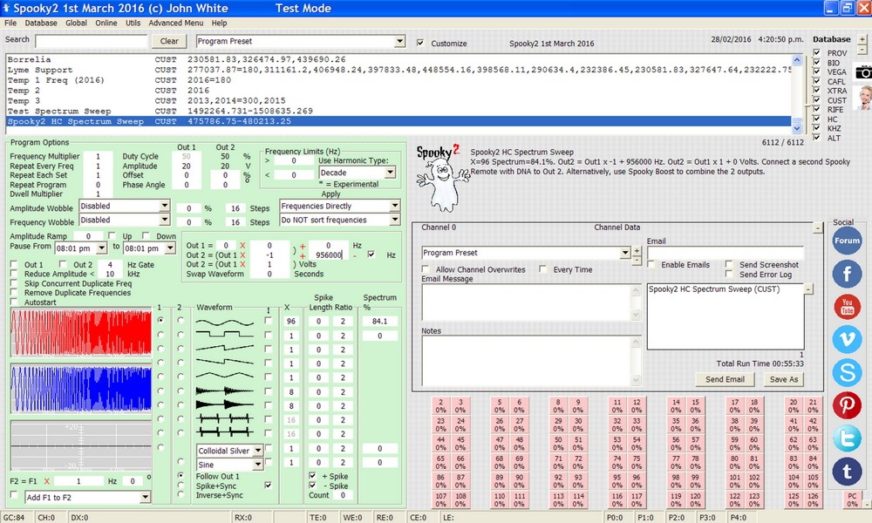Open the Use Harmonic Type Decade dropdown
872x523 pixels.
390,173
